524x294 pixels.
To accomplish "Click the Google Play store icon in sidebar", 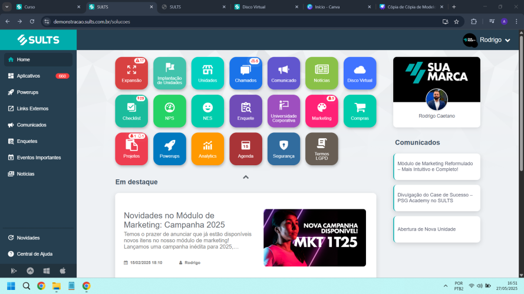I will [x=14, y=270].
